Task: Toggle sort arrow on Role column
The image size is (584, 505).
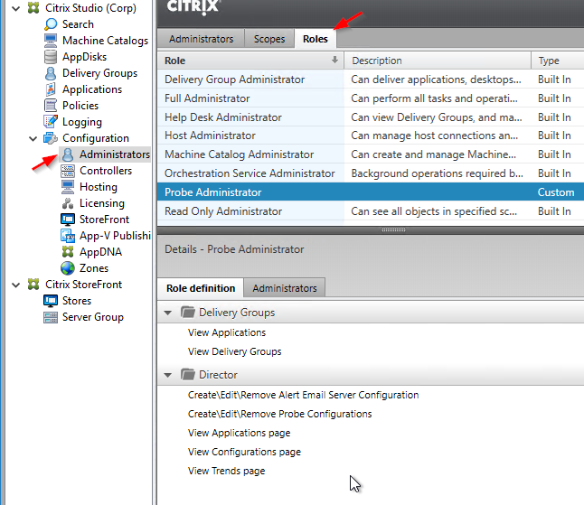Action: pos(334,60)
